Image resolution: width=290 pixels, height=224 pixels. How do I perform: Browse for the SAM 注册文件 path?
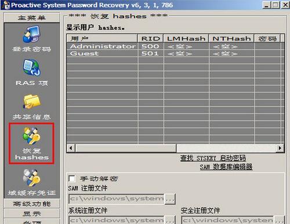tap(170, 199)
